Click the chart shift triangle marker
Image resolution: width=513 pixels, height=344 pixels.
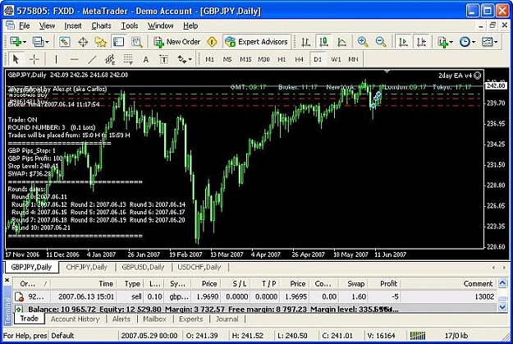[x=387, y=71]
